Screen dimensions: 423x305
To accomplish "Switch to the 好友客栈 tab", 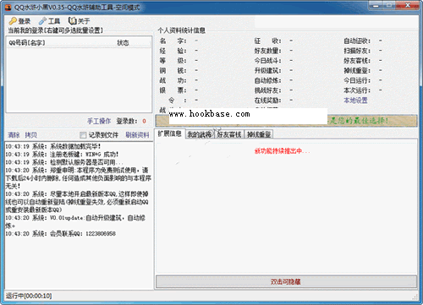I will [229, 134].
